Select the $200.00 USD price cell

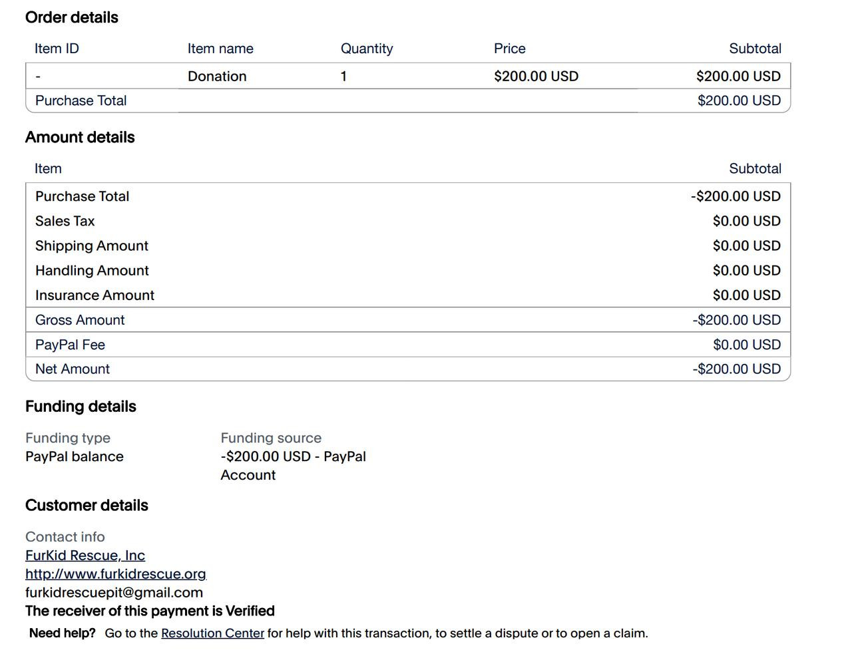536,77
